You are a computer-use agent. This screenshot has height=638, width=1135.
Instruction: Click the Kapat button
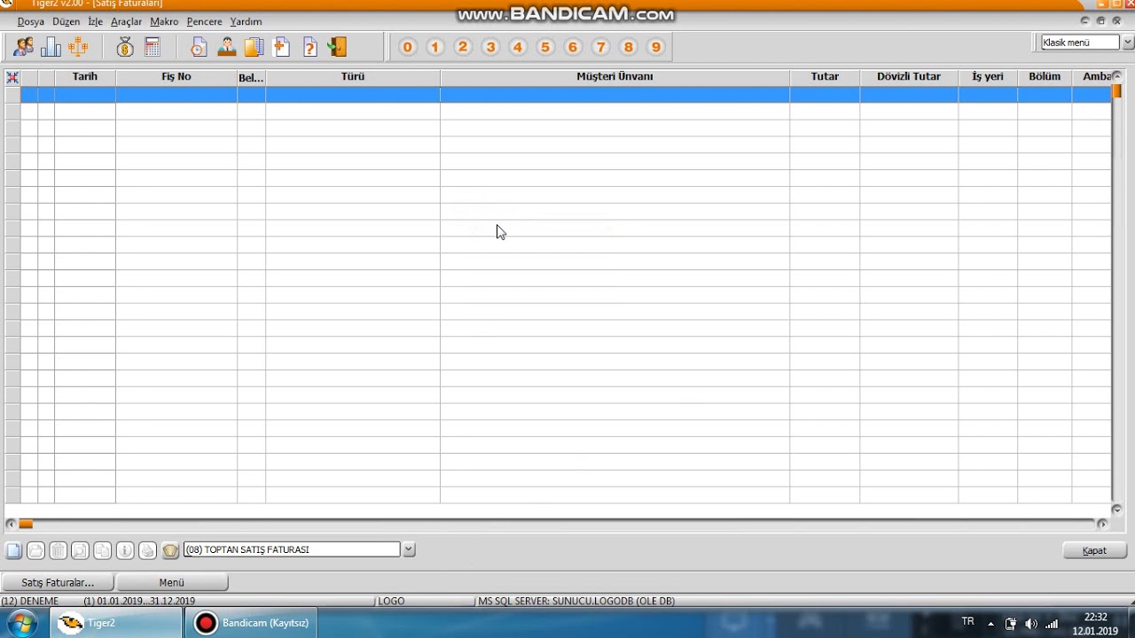click(x=1094, y=550)
